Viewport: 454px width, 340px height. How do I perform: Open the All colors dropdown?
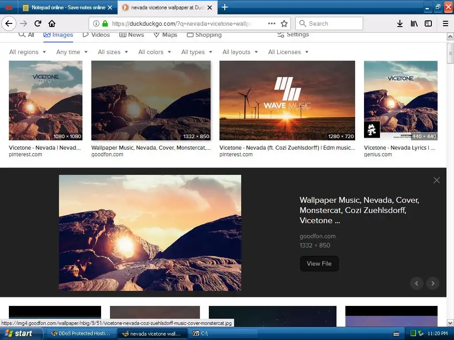(155, 52)
